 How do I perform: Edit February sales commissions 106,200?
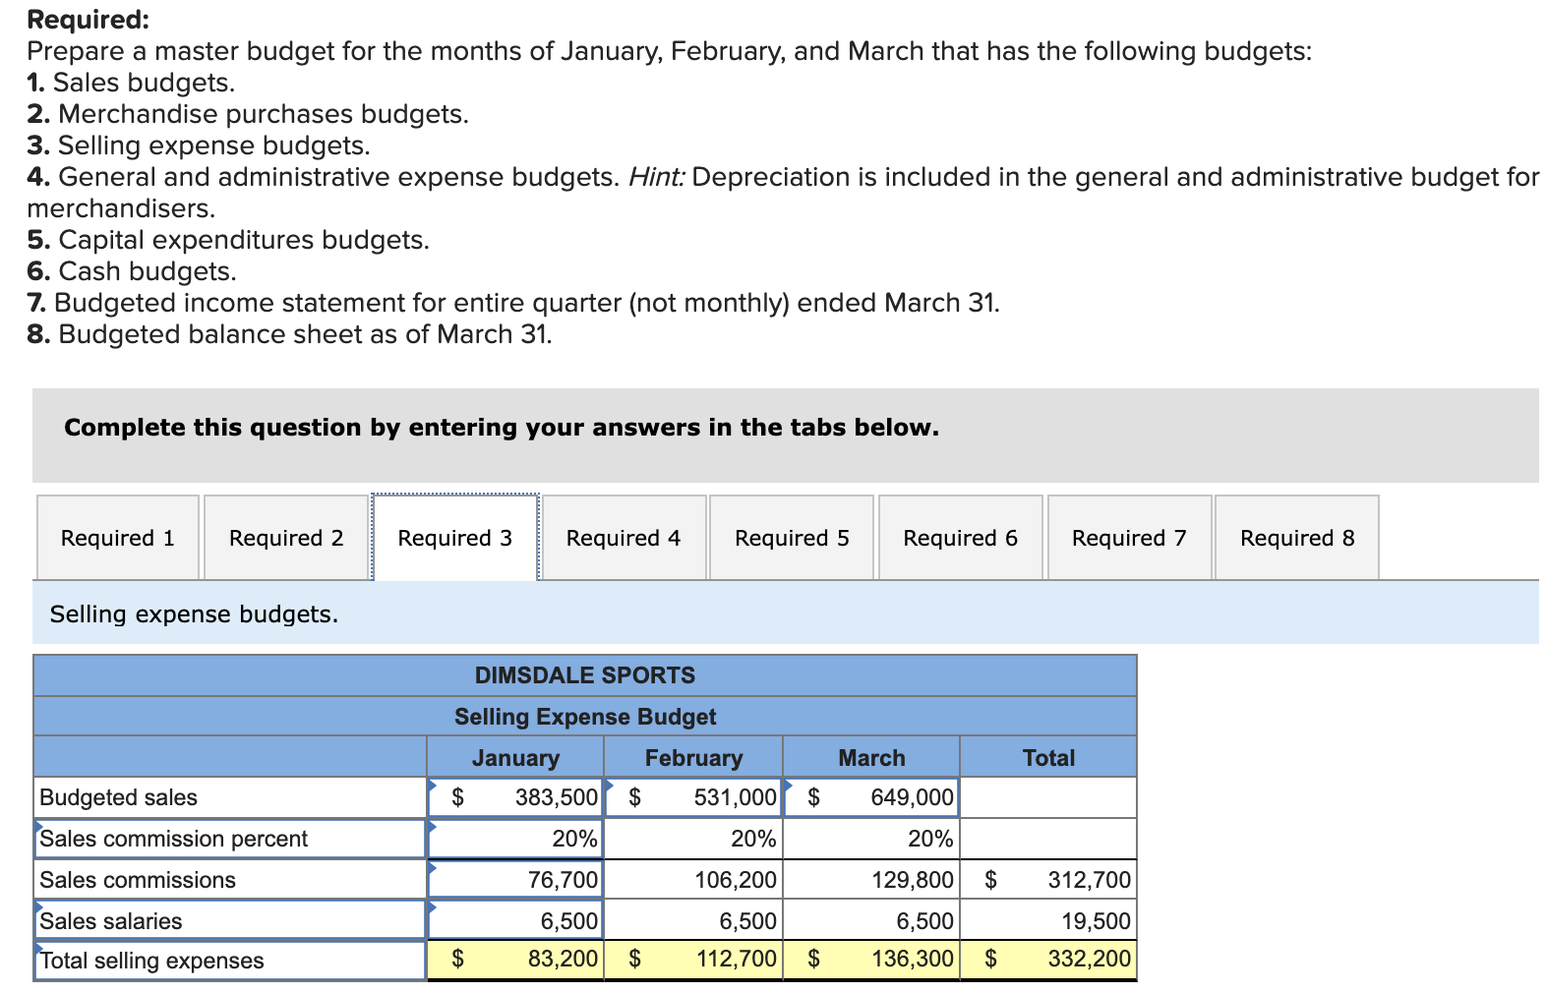693,880
